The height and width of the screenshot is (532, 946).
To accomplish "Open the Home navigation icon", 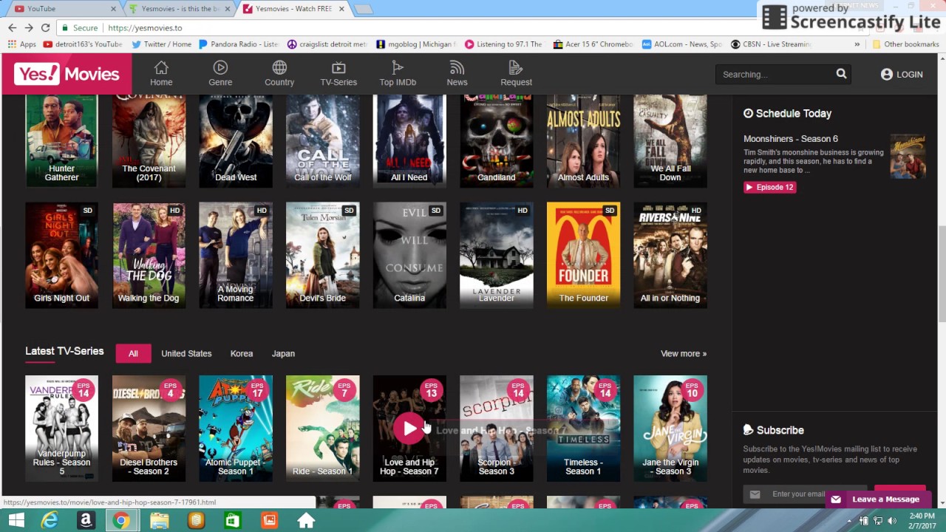I will coord(161,74).
